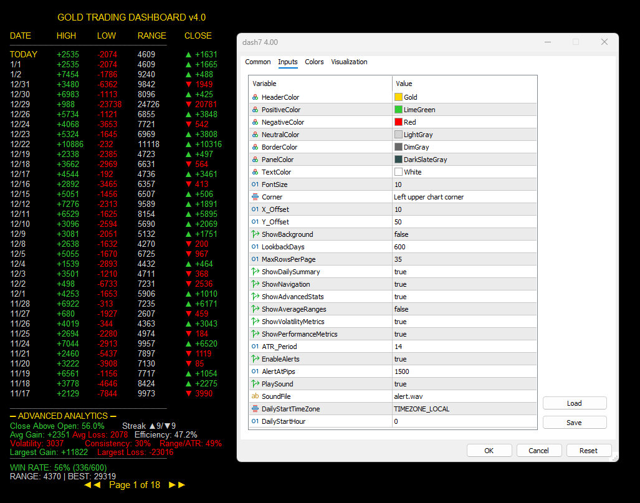Go to previous page with dashboard left arrows
Viewport: 640px width, 503px height.
pos(92,485)
